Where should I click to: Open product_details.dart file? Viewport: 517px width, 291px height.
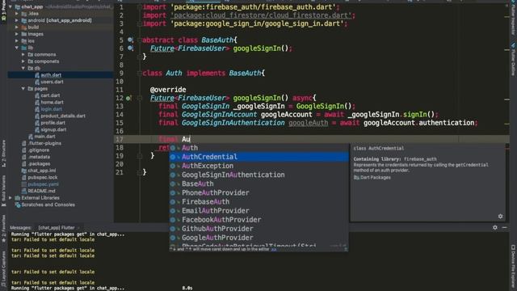pos(63,116)
